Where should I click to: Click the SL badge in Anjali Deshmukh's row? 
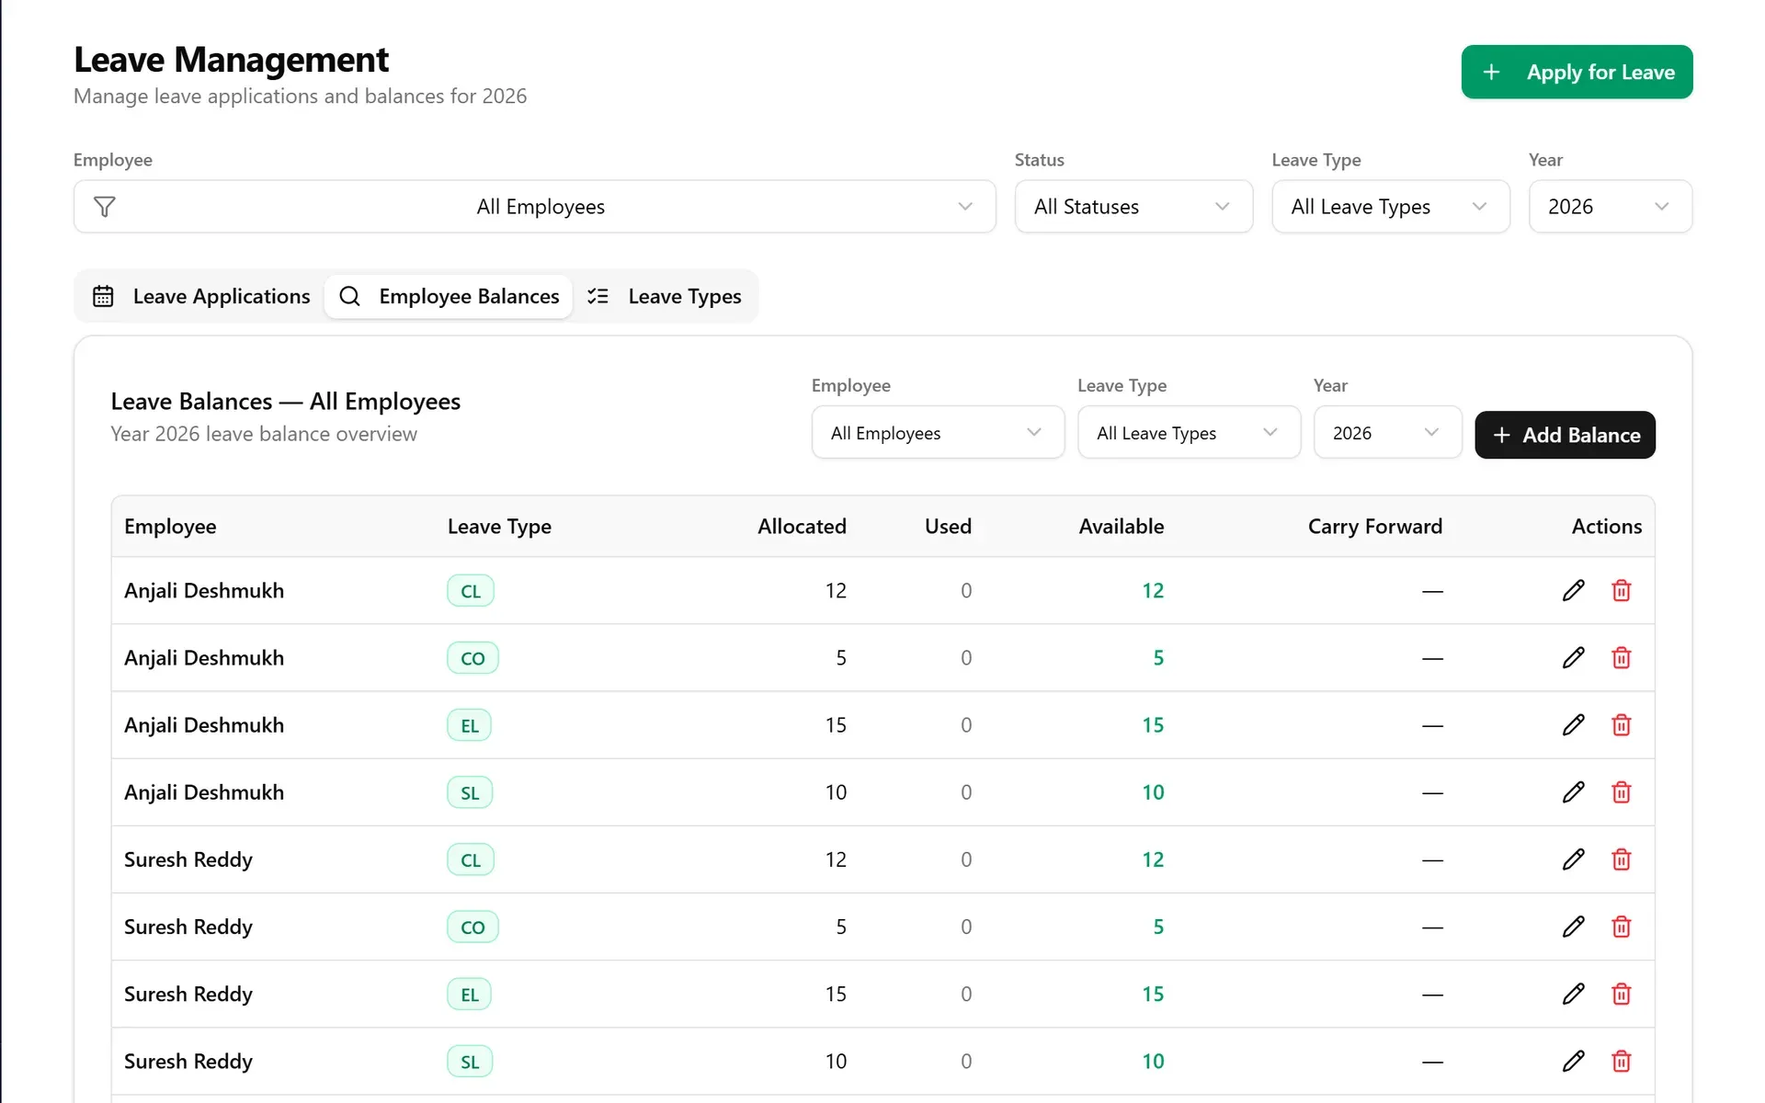point(470,792)
